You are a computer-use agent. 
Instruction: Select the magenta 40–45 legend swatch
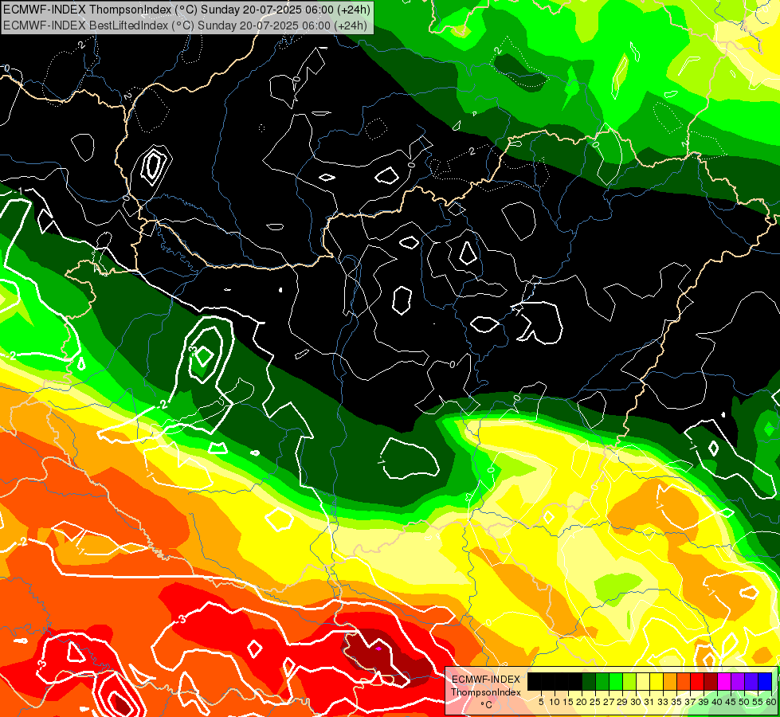click(x=724, y=681)
